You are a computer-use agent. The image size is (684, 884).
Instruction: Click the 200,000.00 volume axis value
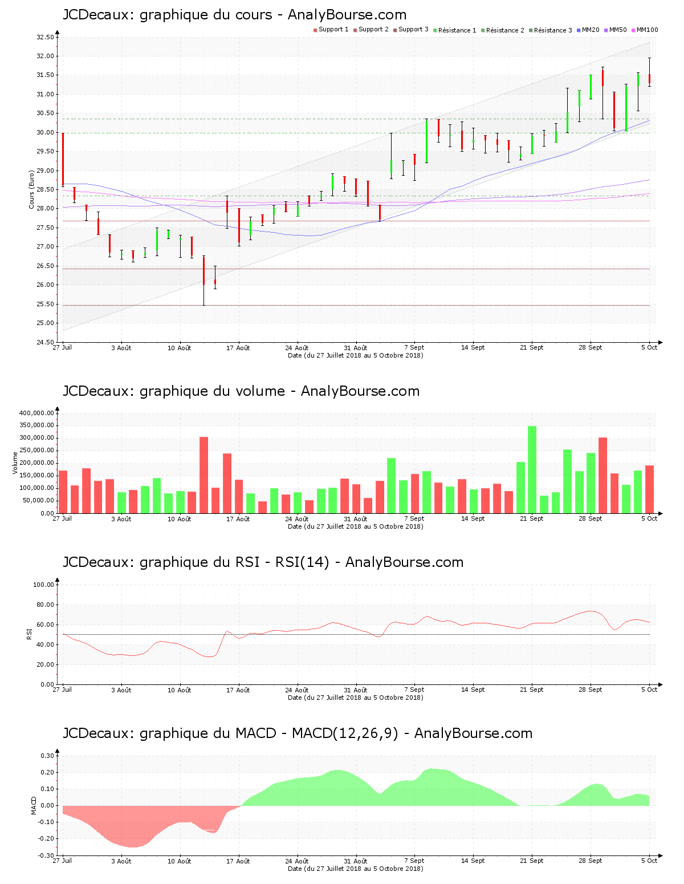coord(36,463)
